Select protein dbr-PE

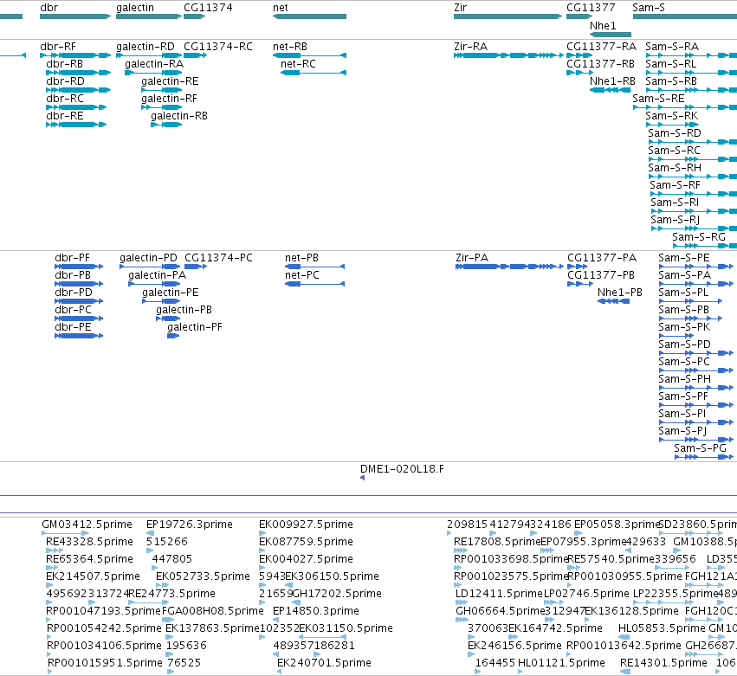pyautogui.click(x=79, y=336)
